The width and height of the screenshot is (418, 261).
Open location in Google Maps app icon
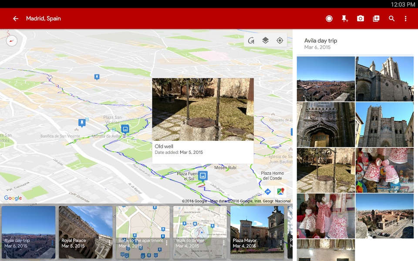tap(280, 191)
